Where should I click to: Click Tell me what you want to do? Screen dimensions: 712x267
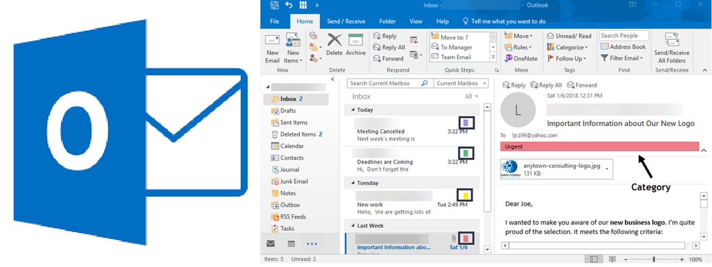pyautogui.click(x=504, y=21)
